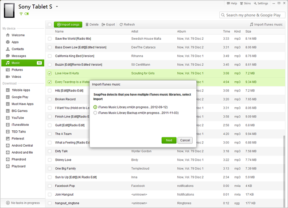The image size is (288, 208).
Task: Open YouTube sidebar icon
Action: pos(8,118)
